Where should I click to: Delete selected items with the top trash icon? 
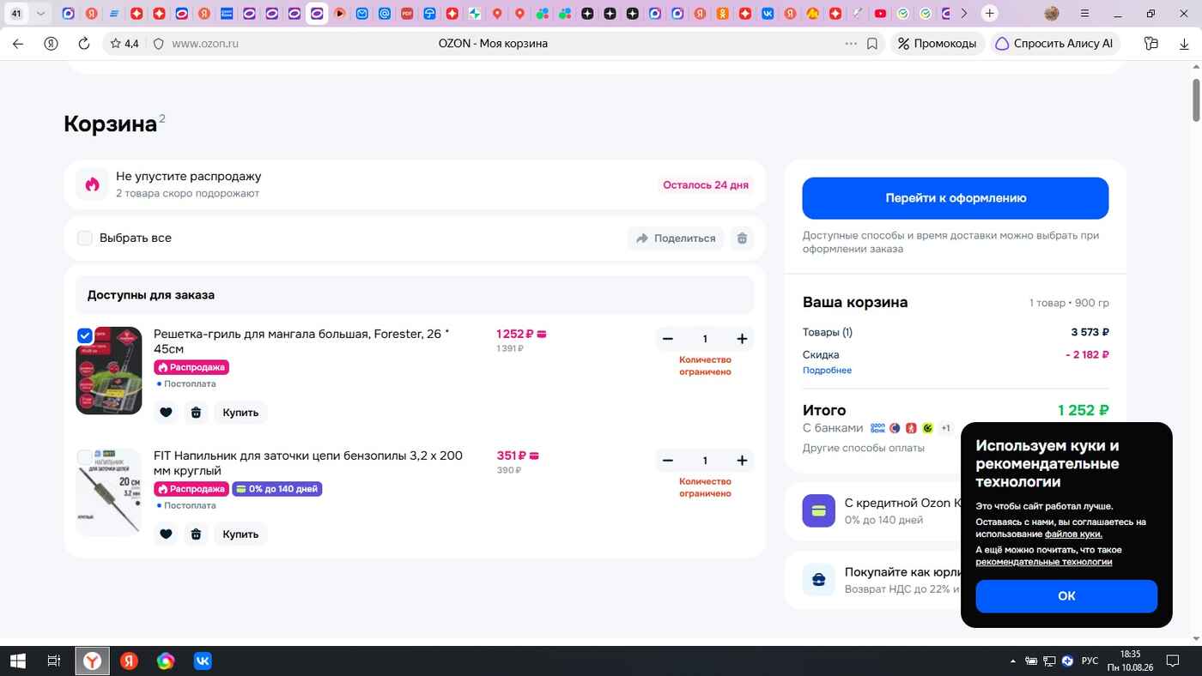click(742, 238)
